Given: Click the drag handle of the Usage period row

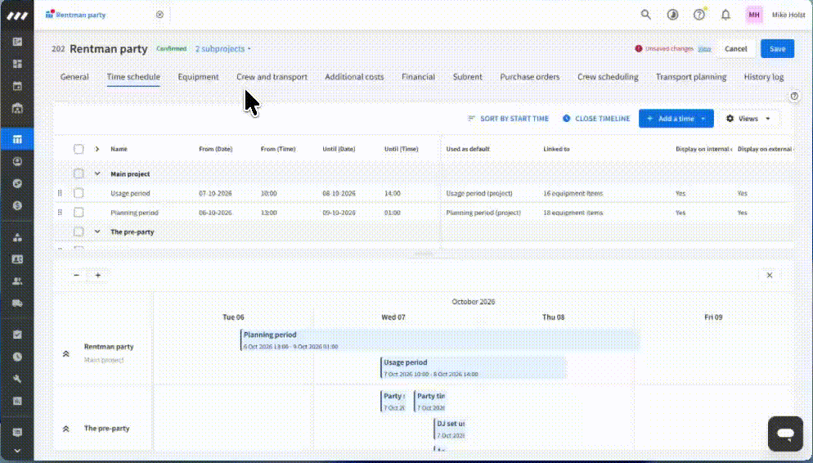Looking at the screenshot, I should coord(60,193).
